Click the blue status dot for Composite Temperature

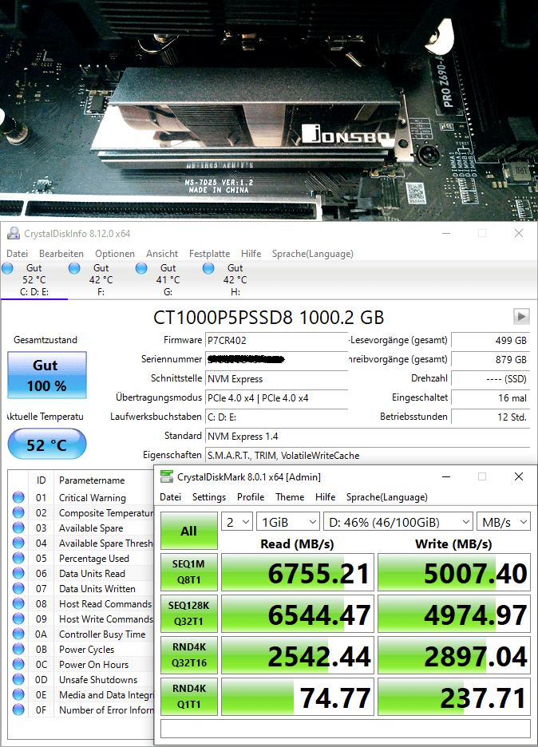tap(18, 512)
